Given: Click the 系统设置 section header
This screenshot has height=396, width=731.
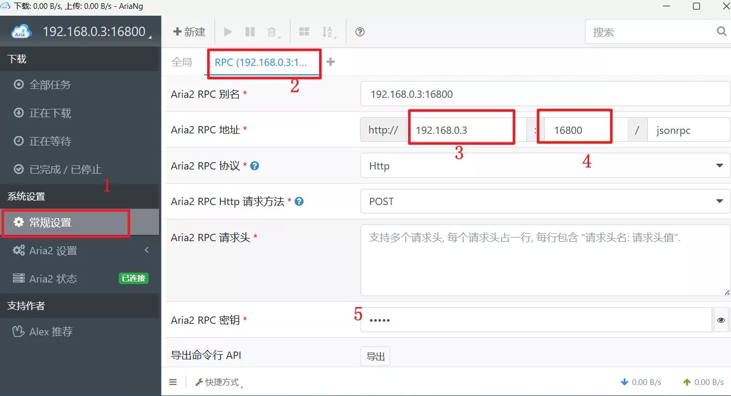Looking at the screenshot, I should coord(26,196).
